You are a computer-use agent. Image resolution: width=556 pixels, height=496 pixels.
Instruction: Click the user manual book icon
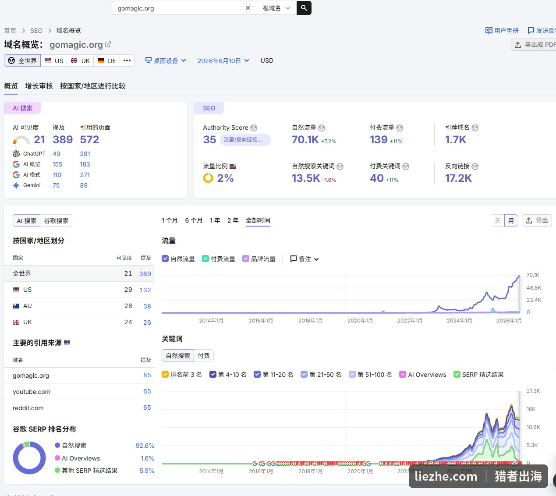point(489,30)
